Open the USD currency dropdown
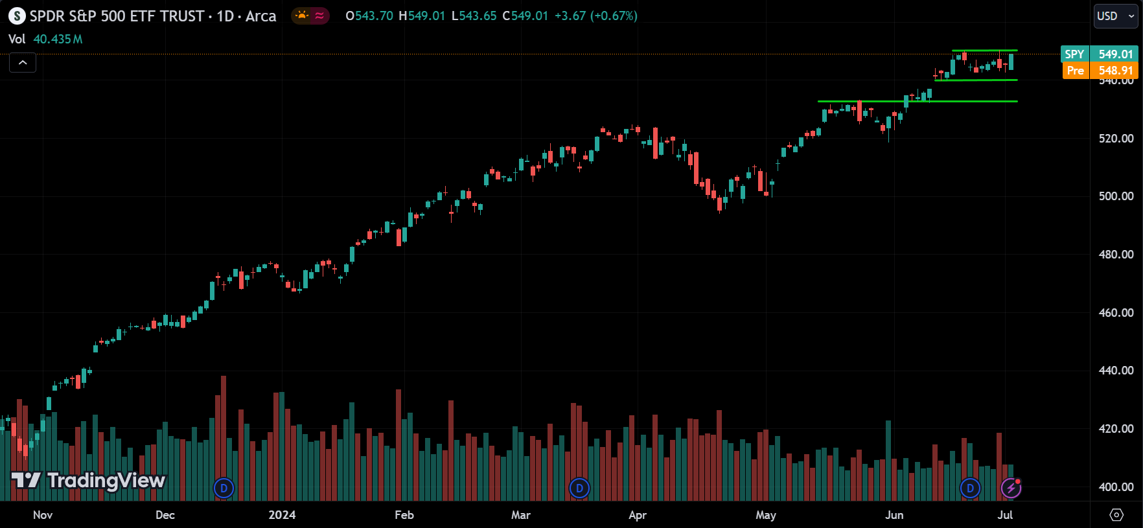1143x528 pixels. [x=1116, y=16]
